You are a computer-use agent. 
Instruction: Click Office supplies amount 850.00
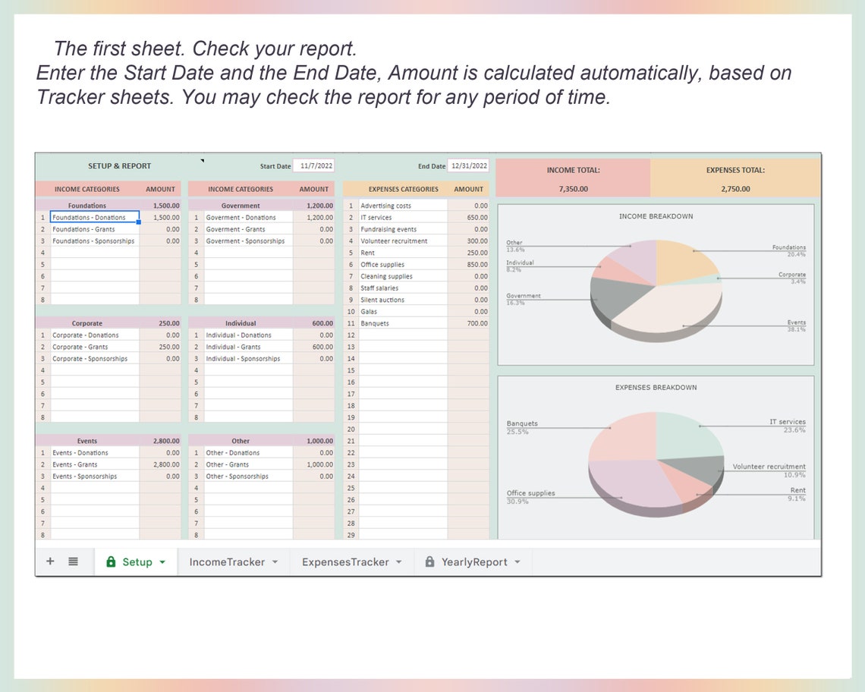coord(468,264)
